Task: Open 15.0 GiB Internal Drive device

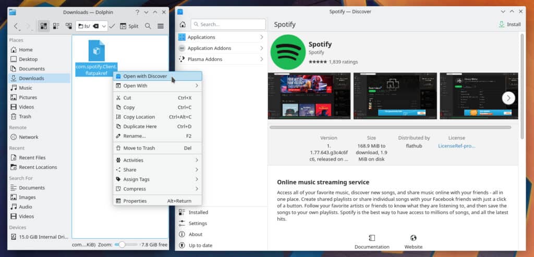Action: click(39, 237)
